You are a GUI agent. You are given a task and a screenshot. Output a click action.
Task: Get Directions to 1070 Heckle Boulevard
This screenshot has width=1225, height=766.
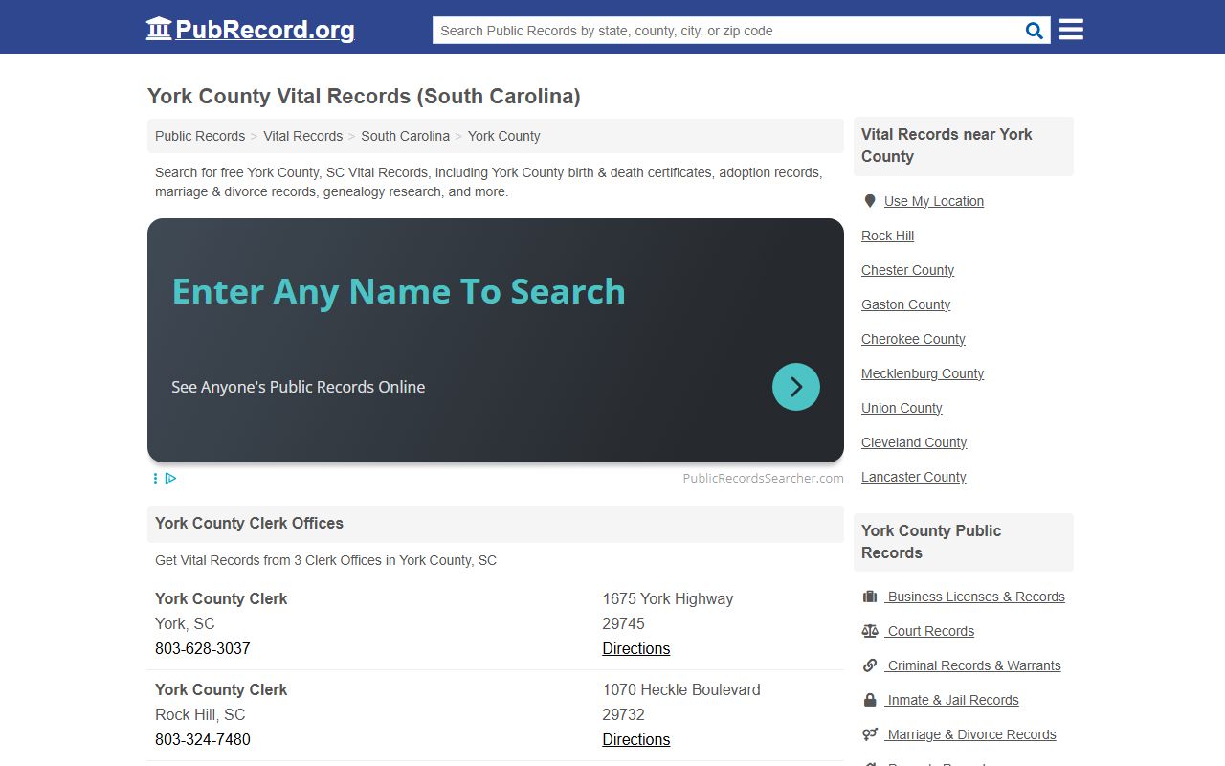tap(635, 739)
